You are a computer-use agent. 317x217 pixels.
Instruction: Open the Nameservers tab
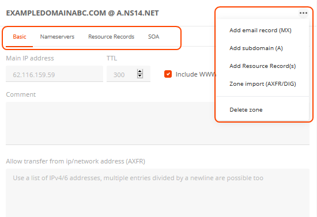tap(57, 37)
